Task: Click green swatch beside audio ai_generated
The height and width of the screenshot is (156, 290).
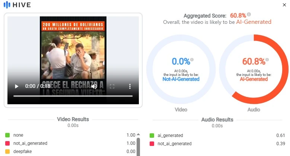Action: [x=152, y=136]
